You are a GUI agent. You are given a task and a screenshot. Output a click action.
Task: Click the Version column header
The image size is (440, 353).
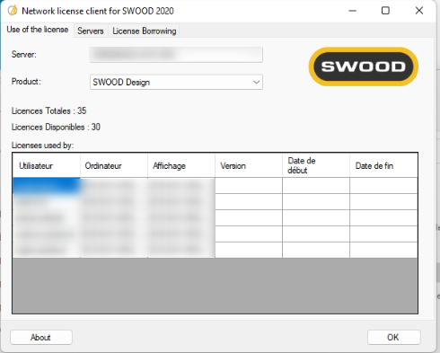249,165
